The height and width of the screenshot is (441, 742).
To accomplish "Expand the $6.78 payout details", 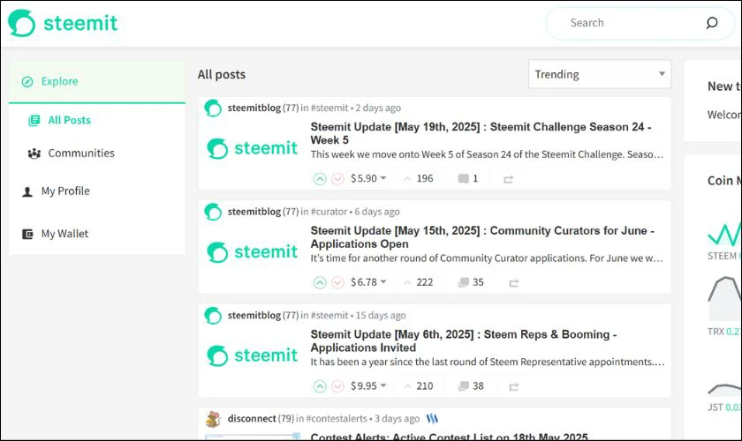I will click(x=368, y=281).
